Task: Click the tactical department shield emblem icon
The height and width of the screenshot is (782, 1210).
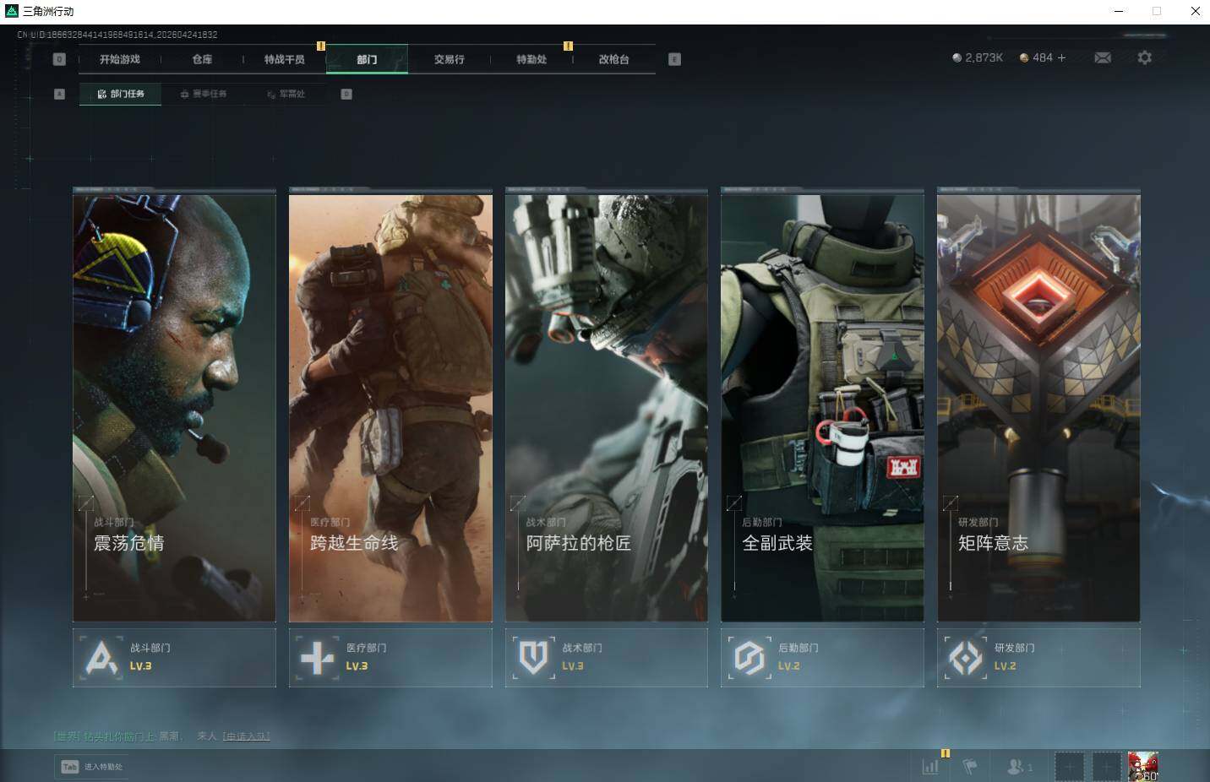Action: coord(534,657)
